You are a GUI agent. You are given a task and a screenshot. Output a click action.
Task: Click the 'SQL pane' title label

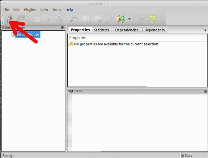tap(75, 91)
